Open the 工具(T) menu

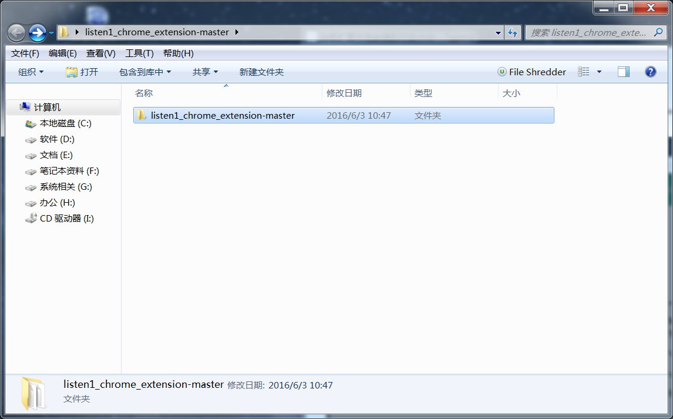pyautogui.click(x=139, y=53)
